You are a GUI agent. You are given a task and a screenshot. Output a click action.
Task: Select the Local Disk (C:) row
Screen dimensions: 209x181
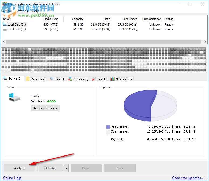[x=88, y=24]
